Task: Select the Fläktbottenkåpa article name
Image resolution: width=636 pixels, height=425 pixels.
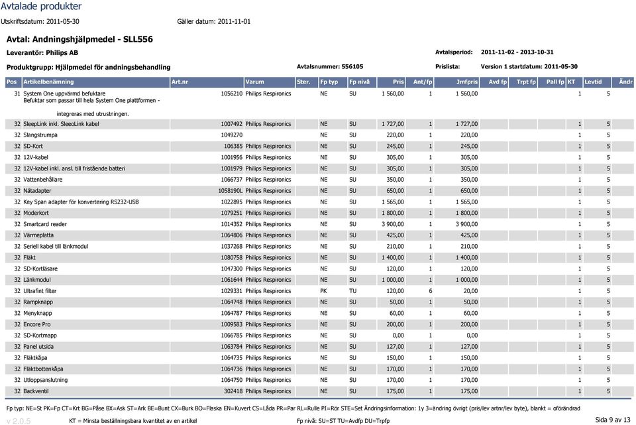Action: tap(44, 369)
